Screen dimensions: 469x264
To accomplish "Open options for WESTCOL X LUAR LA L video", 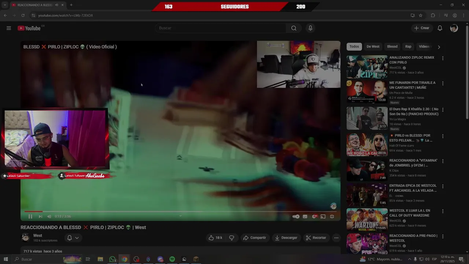I will 443,211.
